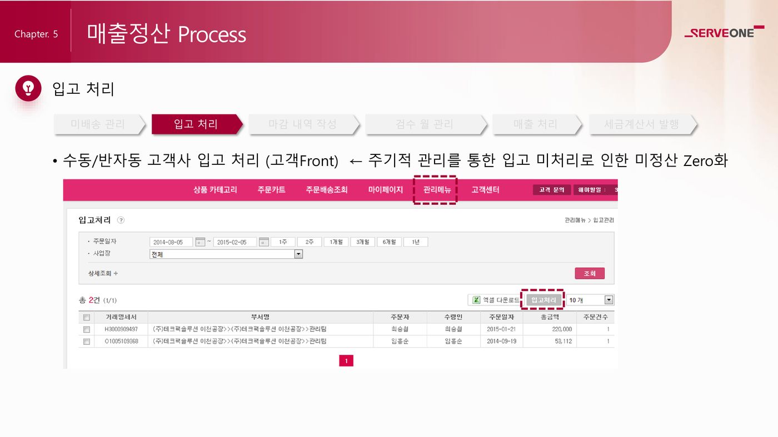778x437 pixels.
Task: Toggle the select-all checkbox in the table header
Action: (86, 318)
